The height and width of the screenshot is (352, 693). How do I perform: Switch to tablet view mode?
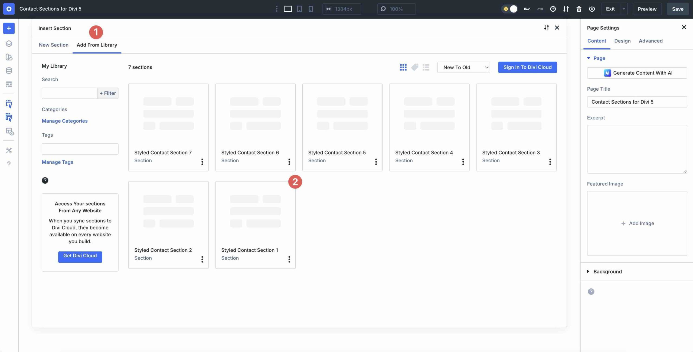[299, 9]
